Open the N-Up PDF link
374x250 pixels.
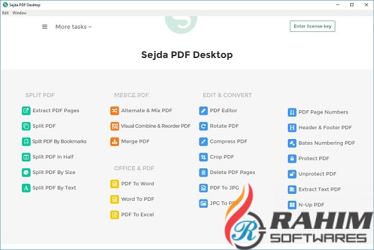coord(311,205)
